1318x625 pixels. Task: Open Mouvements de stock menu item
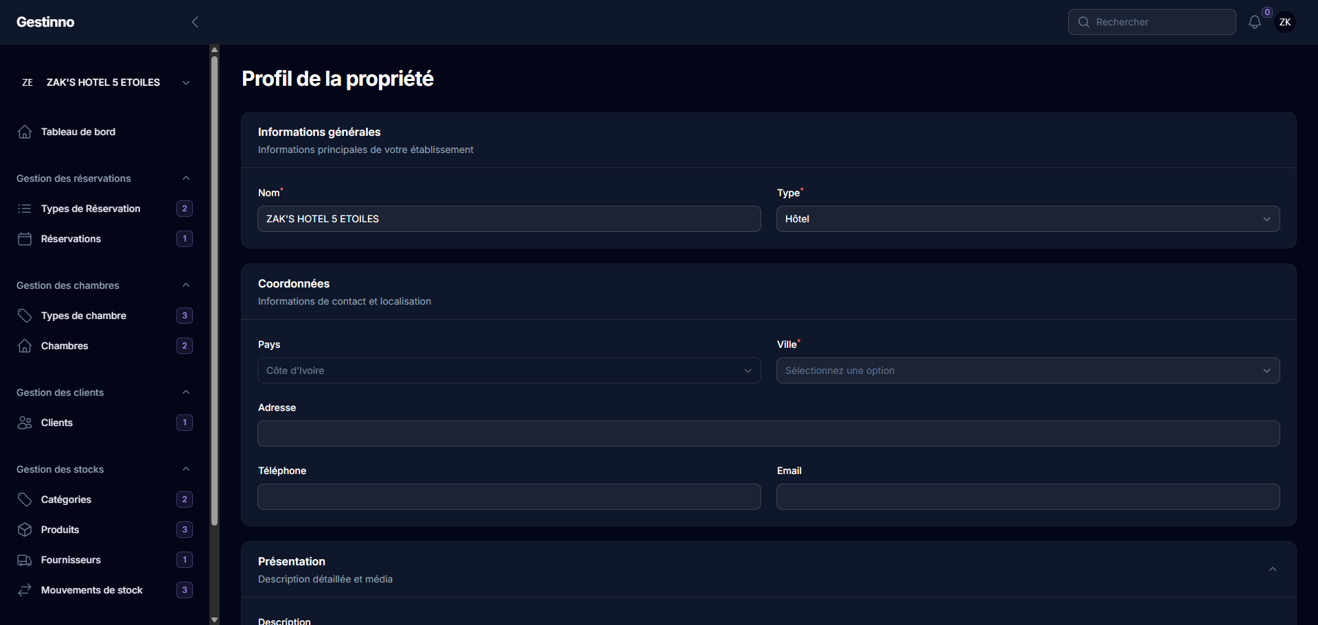tap(104, 590)
